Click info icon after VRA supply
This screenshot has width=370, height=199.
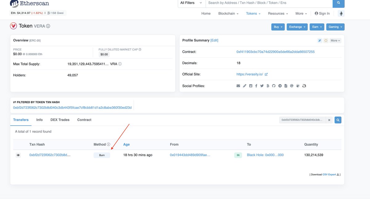pyautogui.click(x=120, y=64)
